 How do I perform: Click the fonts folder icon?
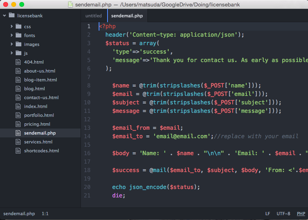[x=19, y=35]
